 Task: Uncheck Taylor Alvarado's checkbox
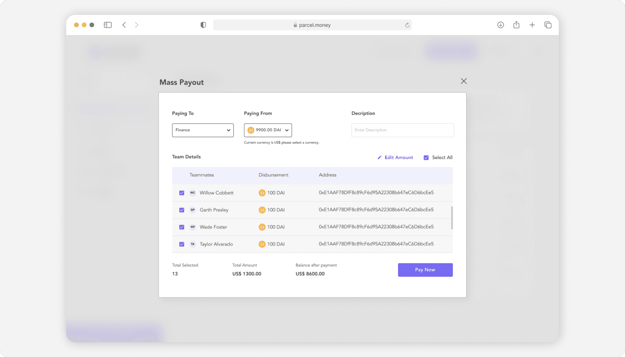(x=182, y=244)
